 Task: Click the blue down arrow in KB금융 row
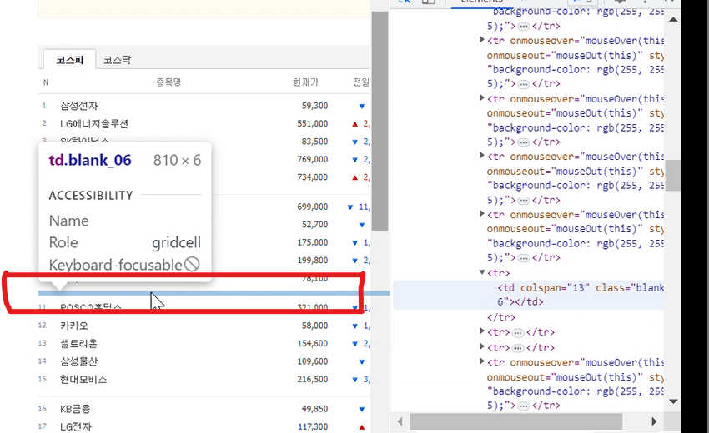click(x=362, y=409)
